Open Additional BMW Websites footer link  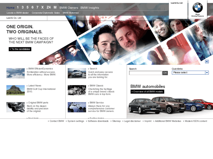coord(168,121)
